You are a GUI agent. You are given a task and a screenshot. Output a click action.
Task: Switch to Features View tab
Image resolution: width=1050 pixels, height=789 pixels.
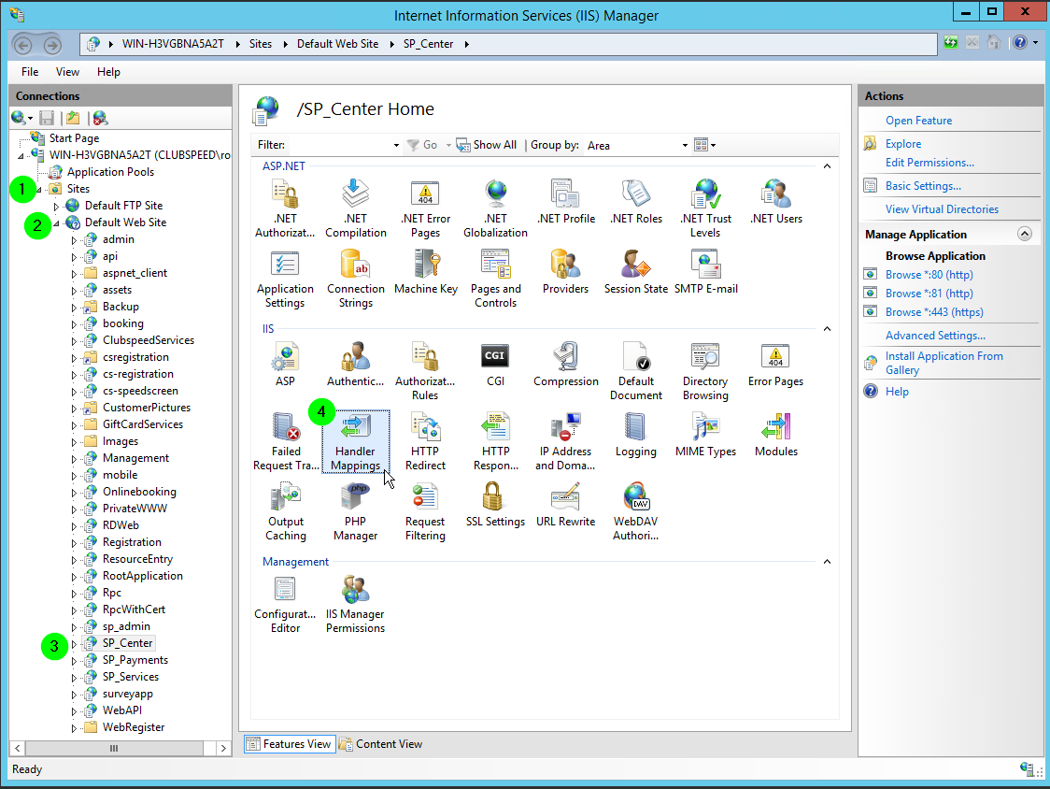click(290, 744)
